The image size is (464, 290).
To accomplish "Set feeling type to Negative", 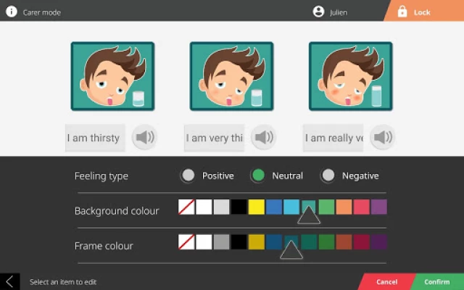I will click(x=328, y=175).
